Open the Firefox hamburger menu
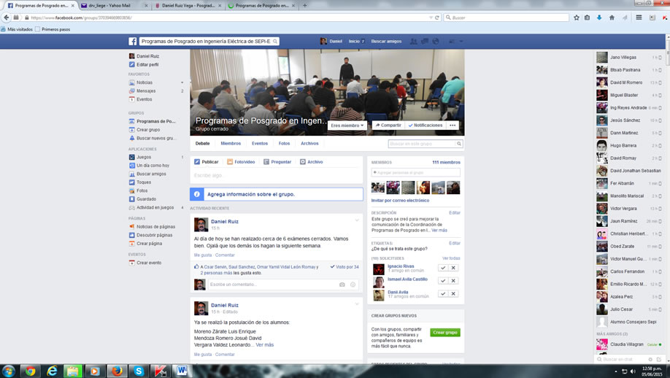670x378 pixels. point(639,18)
